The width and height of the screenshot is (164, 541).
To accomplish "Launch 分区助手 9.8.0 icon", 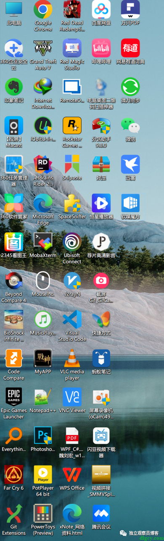I will pos(101,126).
